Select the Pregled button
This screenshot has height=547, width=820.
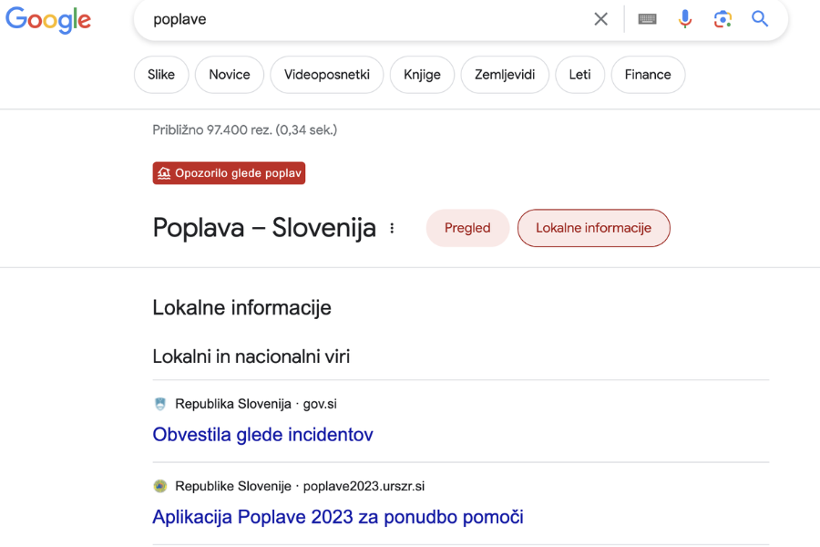click(467, 228)
